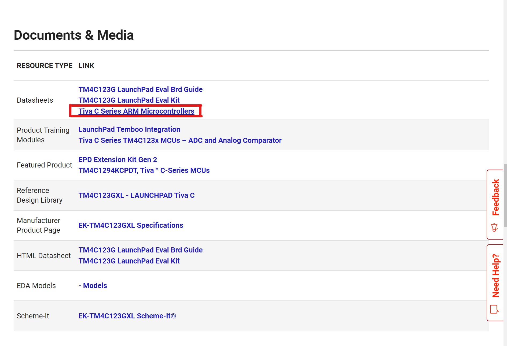The width and height of the screenshot is (507, 346).
Task: Open the Tiva C Series ARM Microcontrollers datasheet
Action: coord(136,111)
